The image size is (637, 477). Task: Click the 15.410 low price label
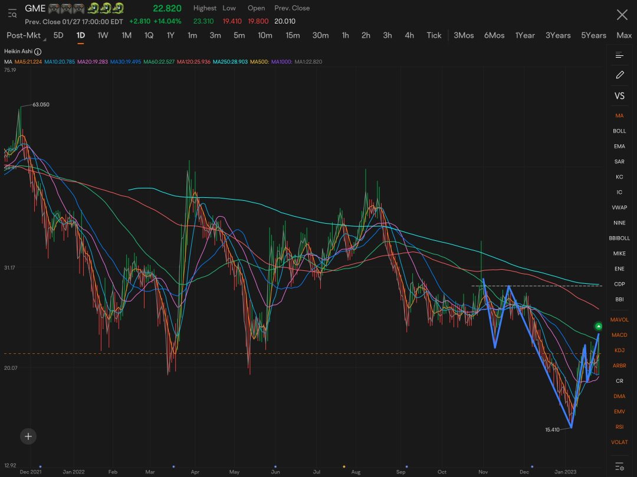point(552,429)
